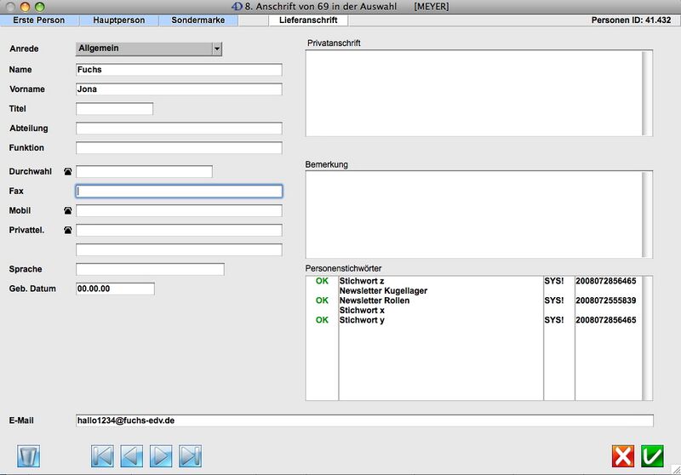Open the Anrede dropdown arrow

217,49
